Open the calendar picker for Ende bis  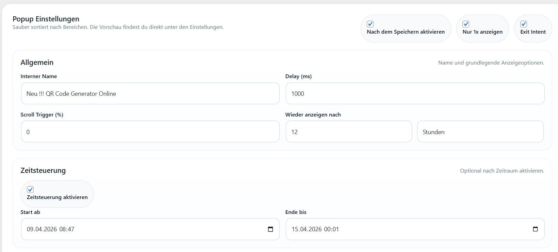535,229
